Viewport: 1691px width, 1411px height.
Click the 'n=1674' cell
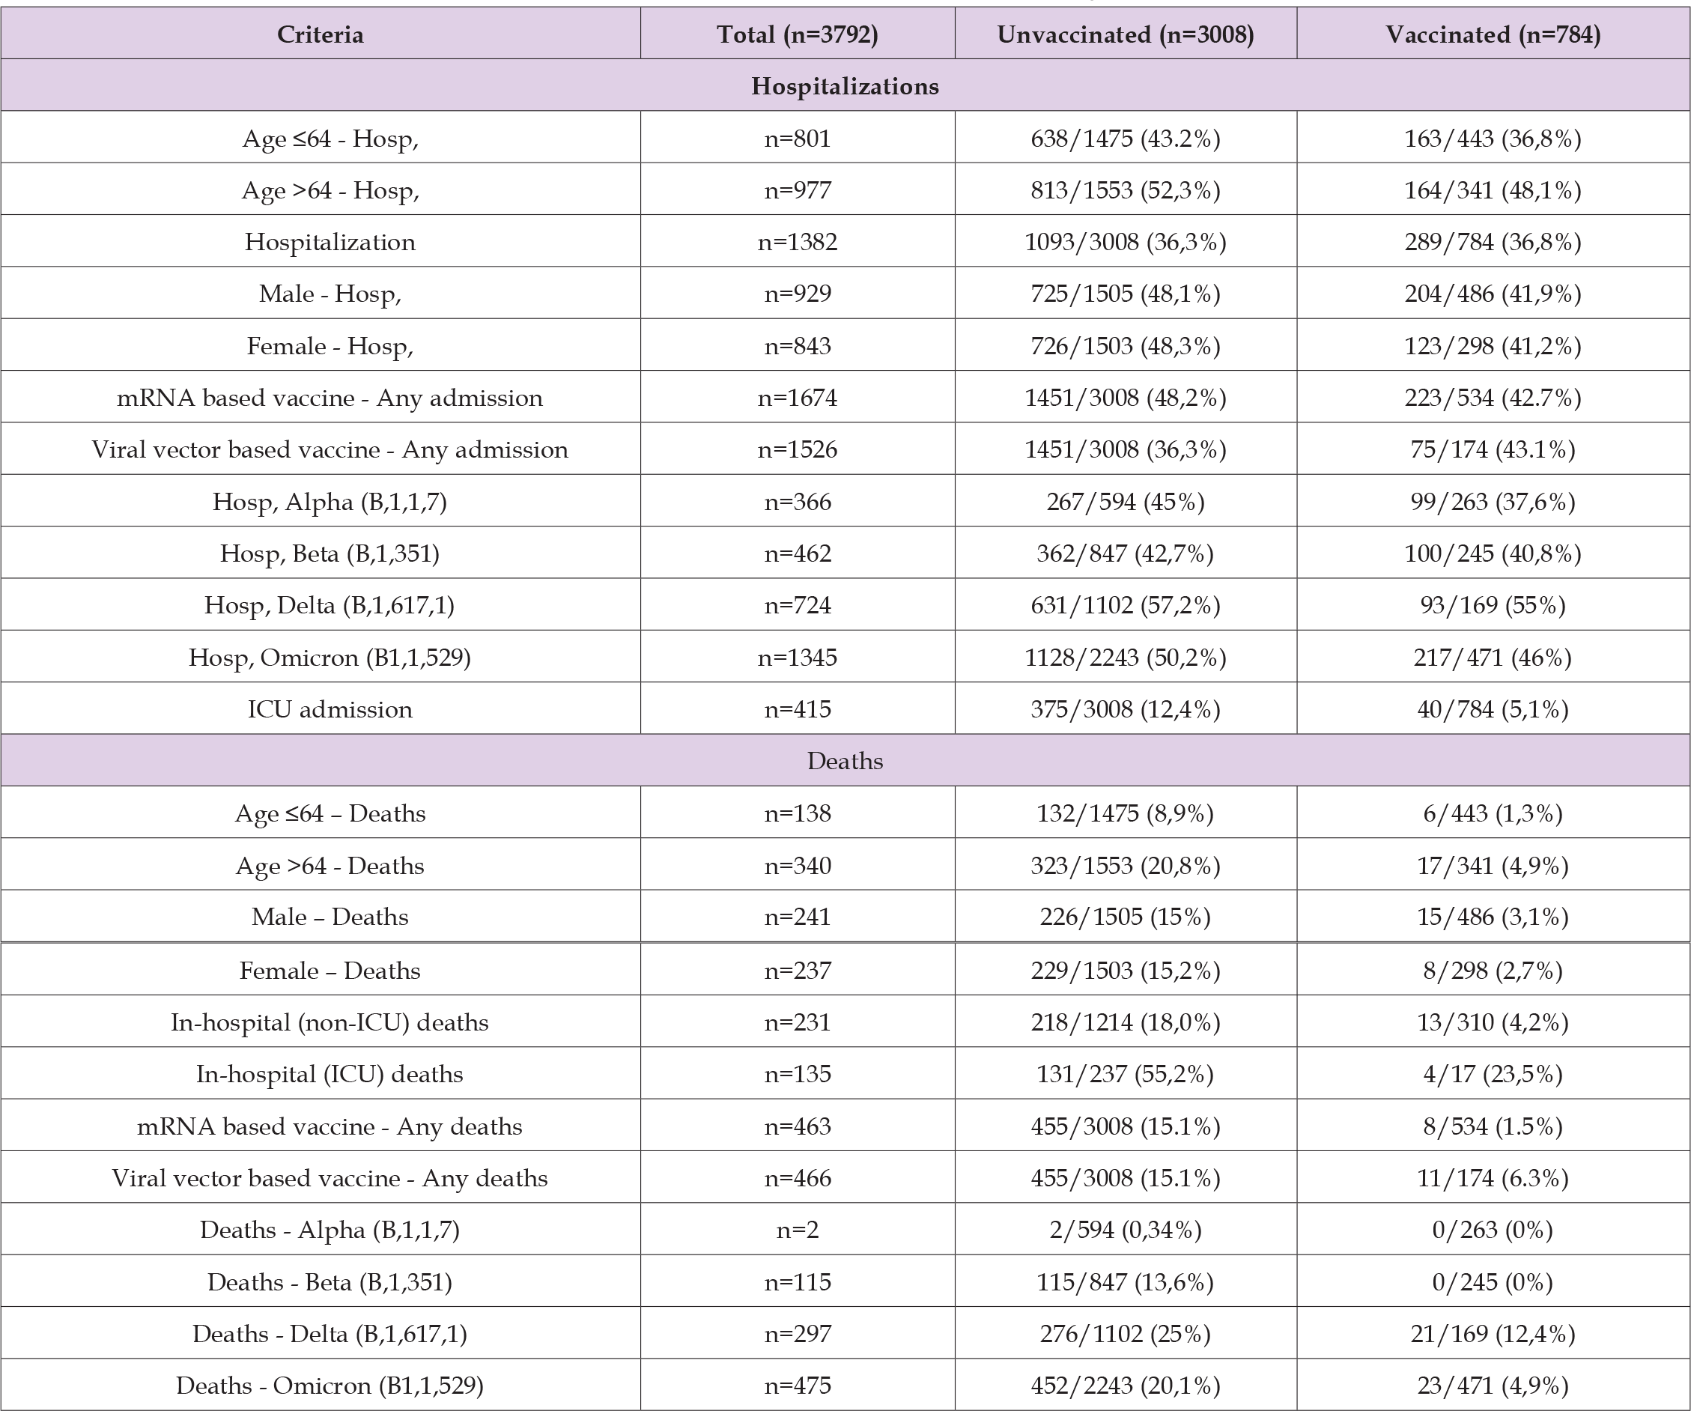(797, 397)
